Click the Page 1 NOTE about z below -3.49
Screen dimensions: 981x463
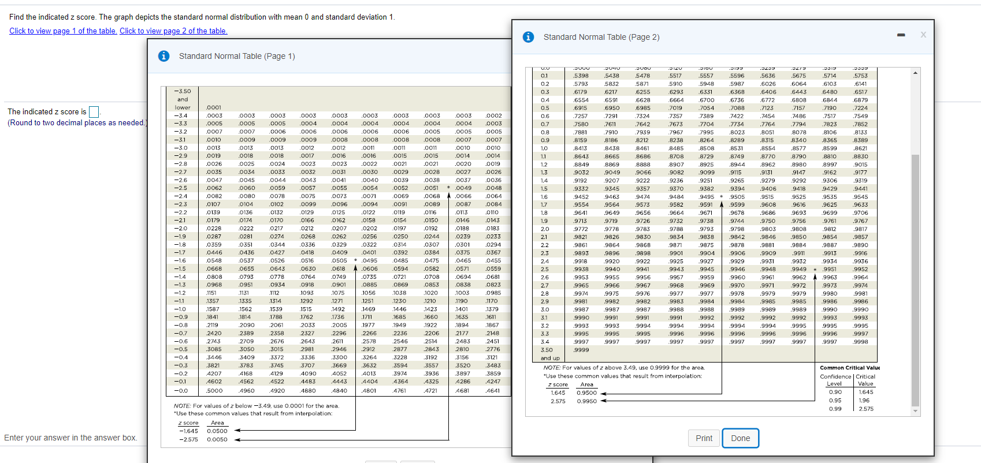tap(257, 406)
